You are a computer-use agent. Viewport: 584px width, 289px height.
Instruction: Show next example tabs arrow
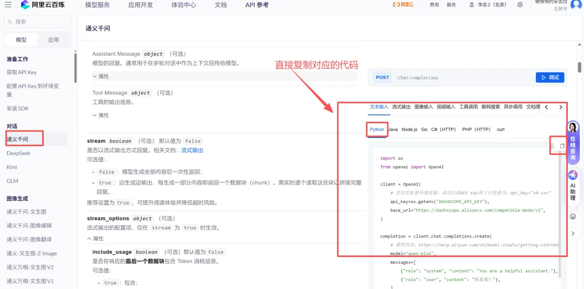[561, 107]
